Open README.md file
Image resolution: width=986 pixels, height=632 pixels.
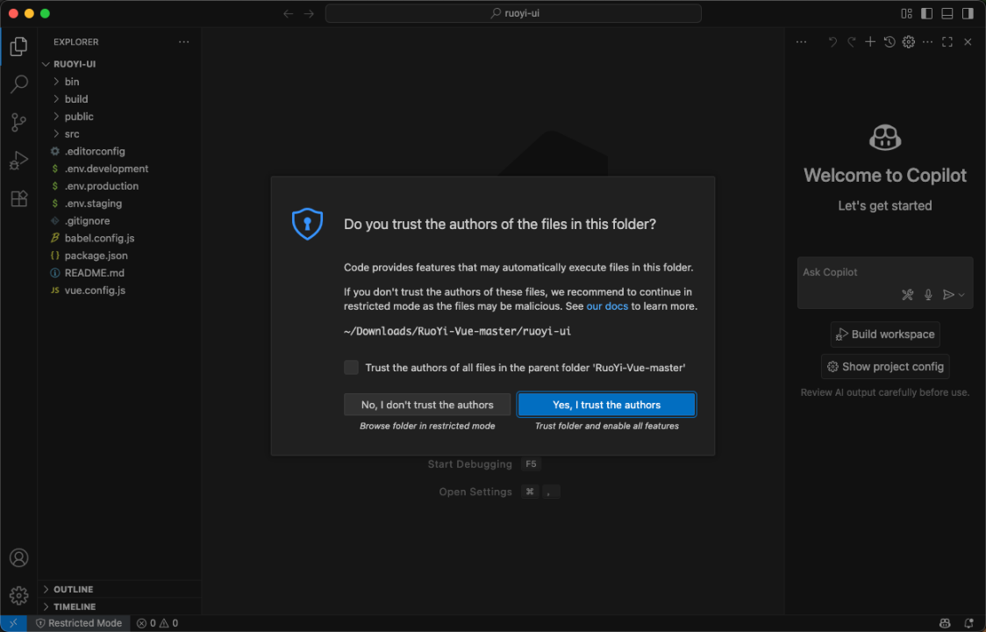119,273
